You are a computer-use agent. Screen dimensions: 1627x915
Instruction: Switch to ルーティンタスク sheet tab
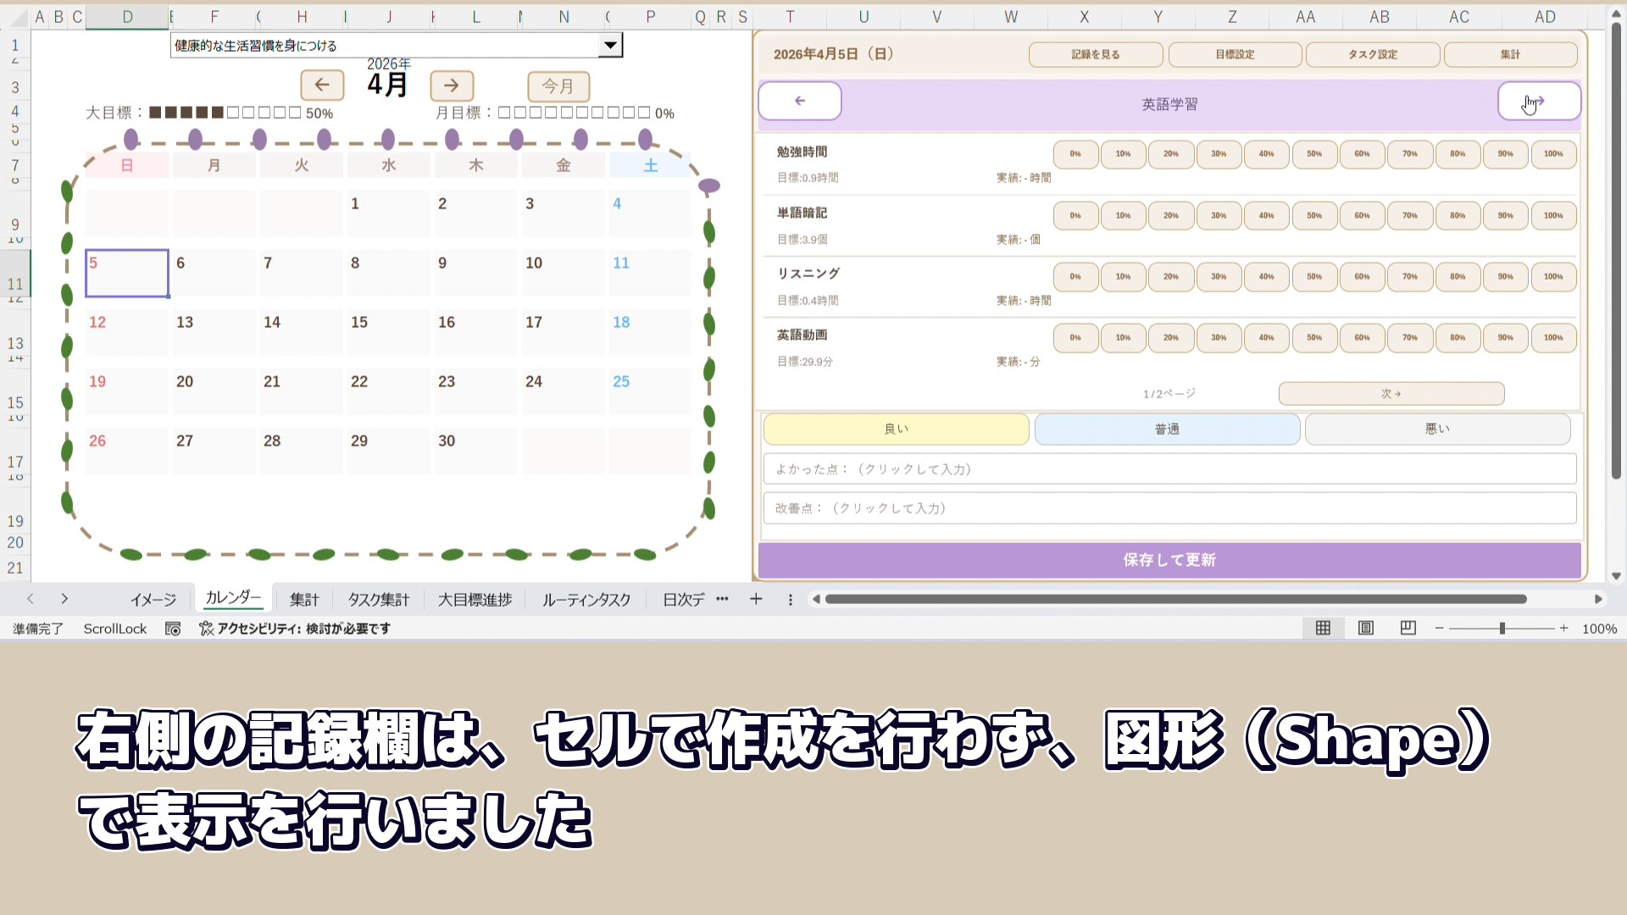586,600
